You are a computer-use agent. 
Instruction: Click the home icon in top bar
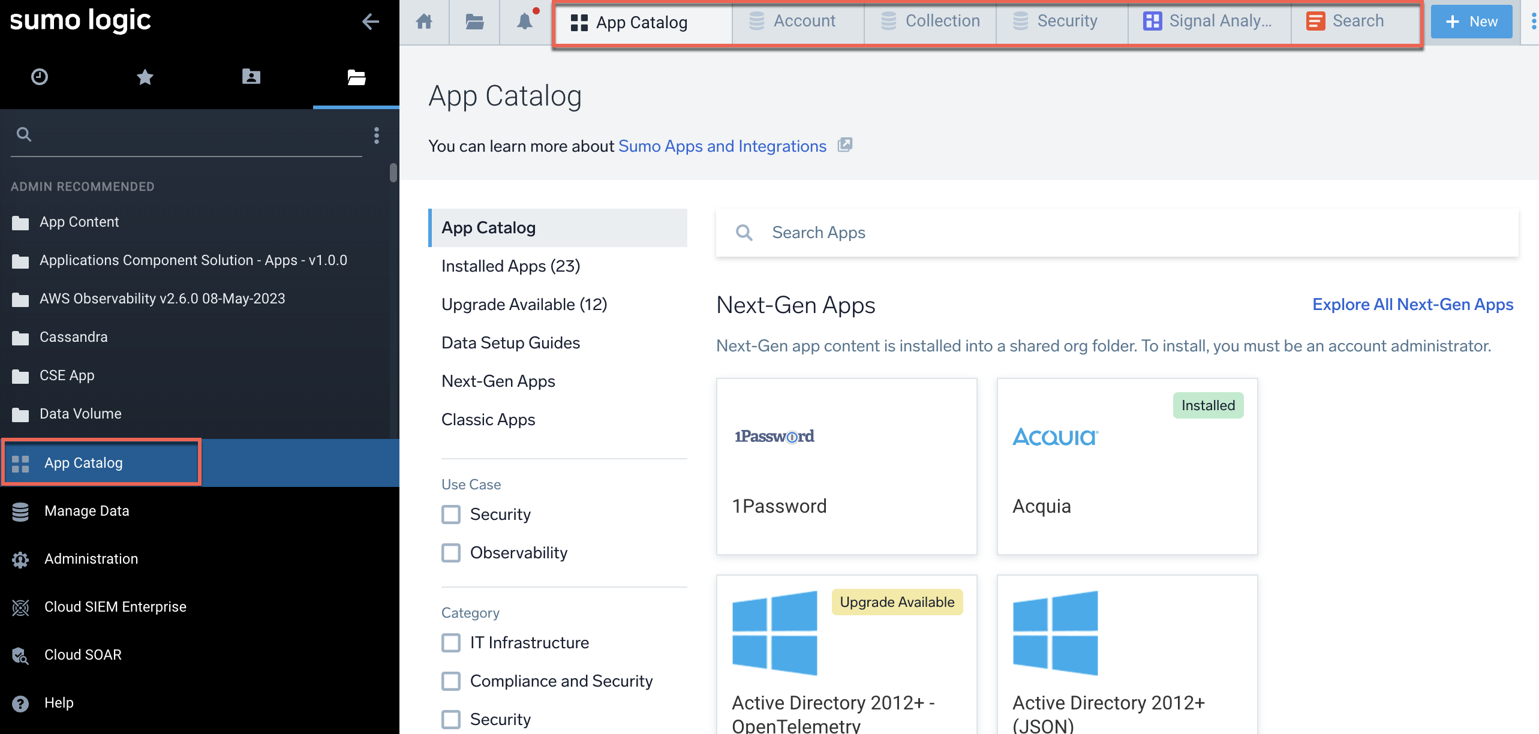[x=424, y=22]
